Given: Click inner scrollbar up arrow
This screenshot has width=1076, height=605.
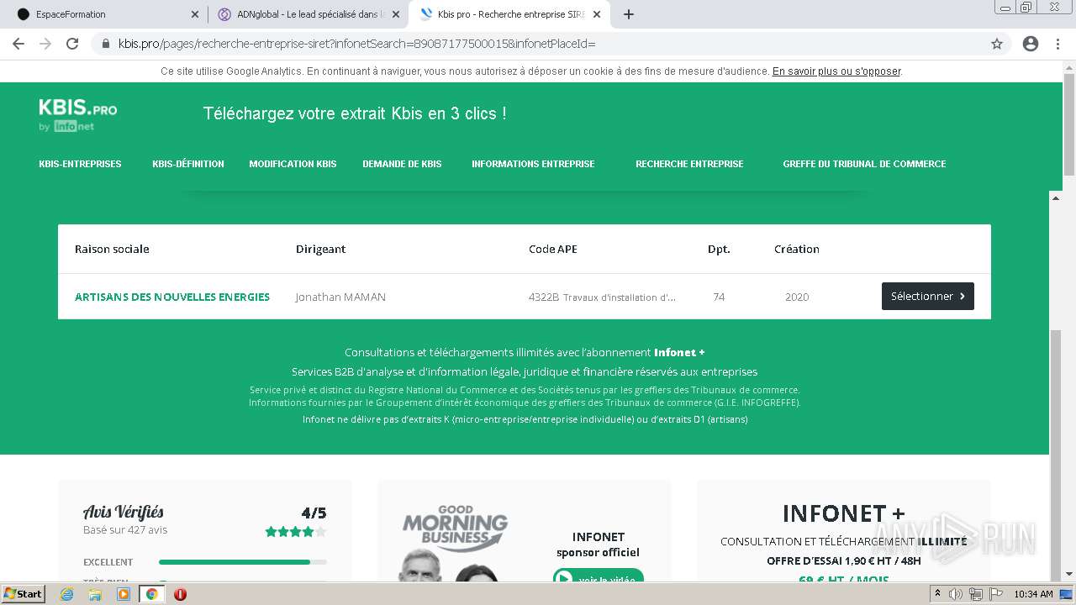Looking at the screenshot, I should [1057, 197].
